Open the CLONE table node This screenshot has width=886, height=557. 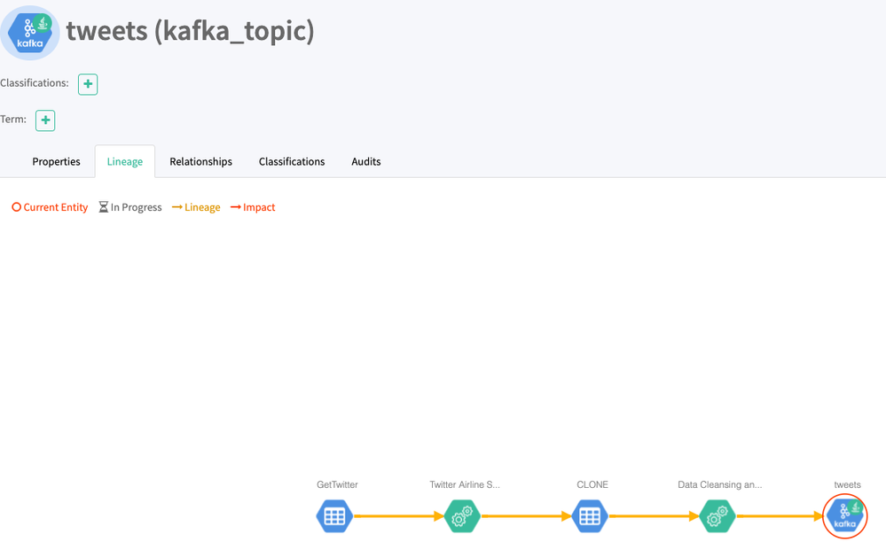pos(591,515)
